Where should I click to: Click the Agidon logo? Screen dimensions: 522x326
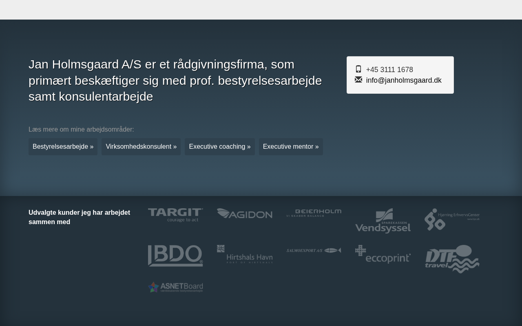[245, 214]
